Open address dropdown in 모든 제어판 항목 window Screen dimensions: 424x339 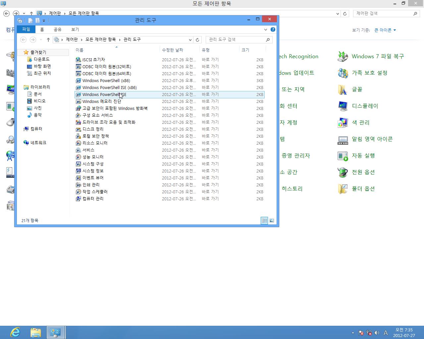(338, 14)
